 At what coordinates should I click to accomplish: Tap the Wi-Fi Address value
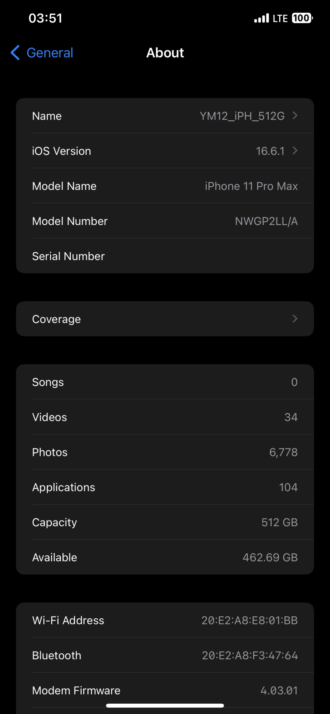pos(249,620)
